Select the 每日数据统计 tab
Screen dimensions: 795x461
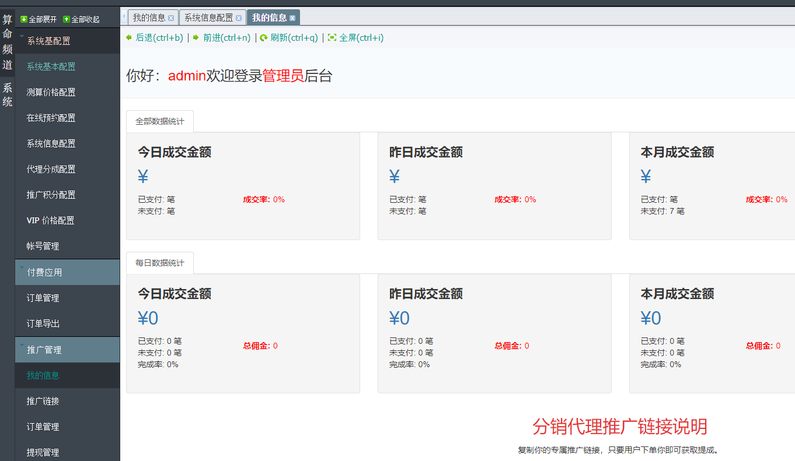[159, 263]
